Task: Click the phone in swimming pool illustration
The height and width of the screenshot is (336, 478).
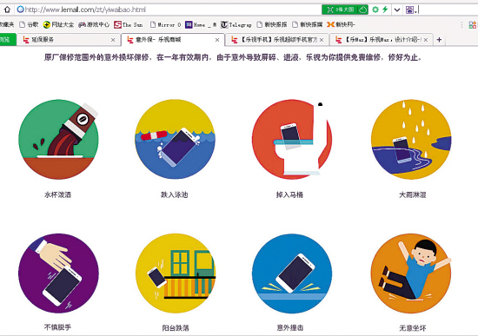Action: [175, 139]
